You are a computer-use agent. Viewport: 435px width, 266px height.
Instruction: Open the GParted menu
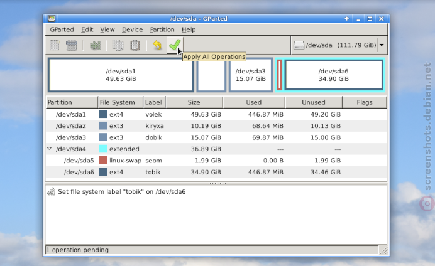(62, 29)
